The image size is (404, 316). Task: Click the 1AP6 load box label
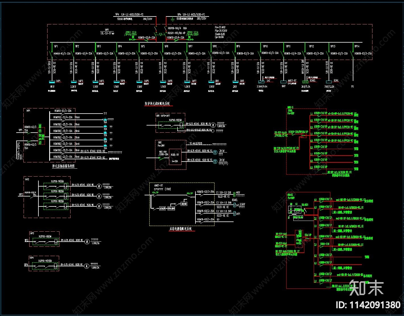(x=170, y=81)
